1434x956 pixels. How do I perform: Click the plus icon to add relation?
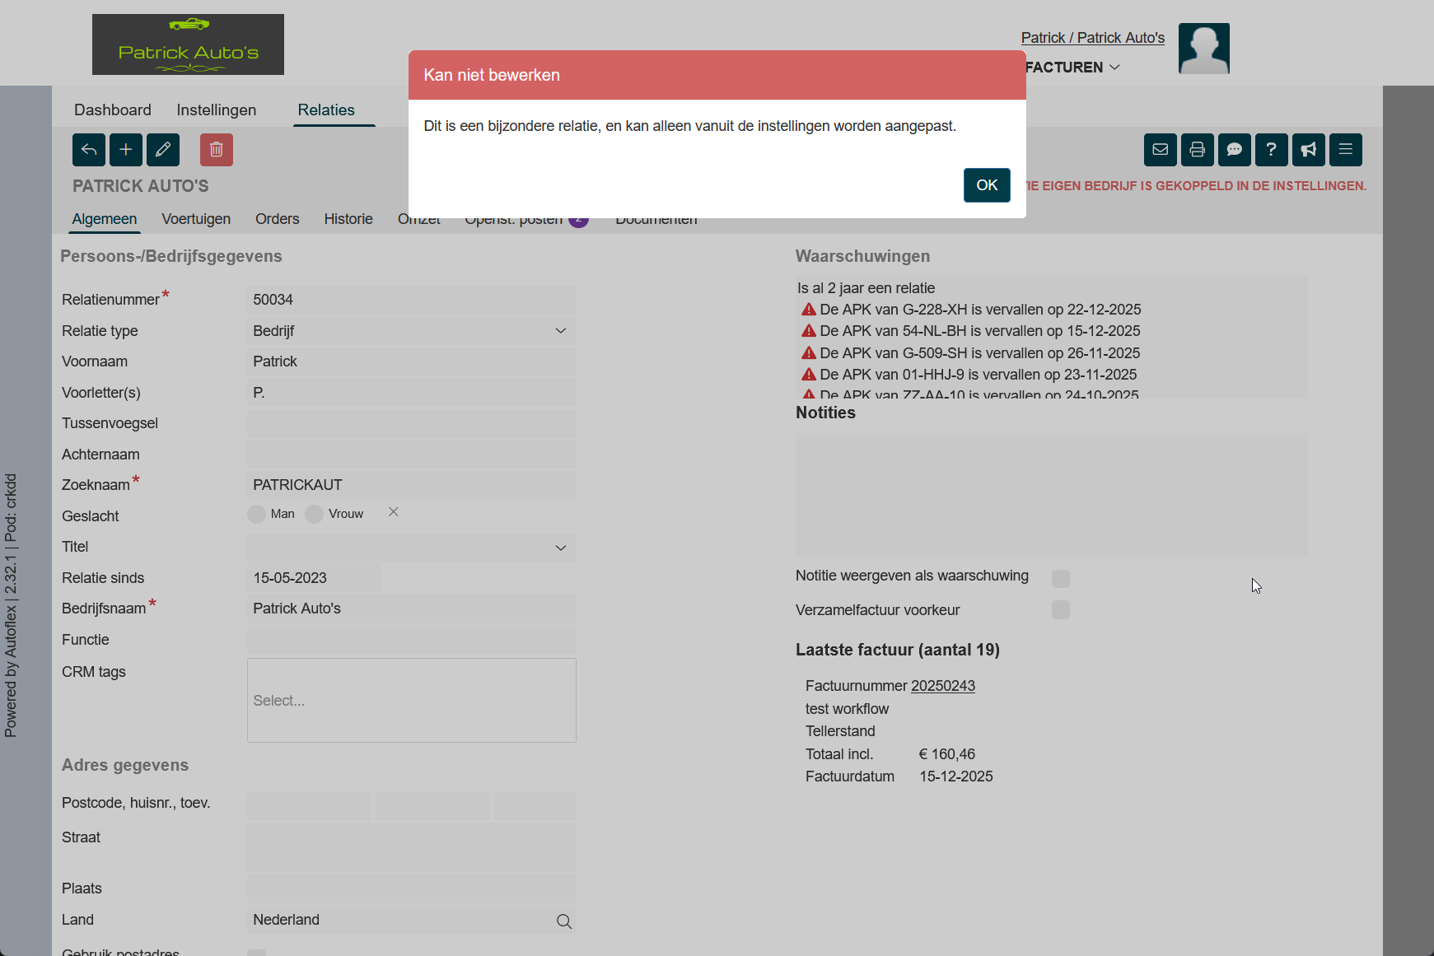click(126, 150)
